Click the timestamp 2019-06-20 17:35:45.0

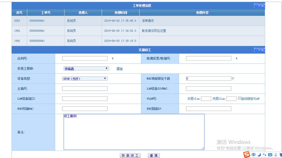pyautogui.click(x=120, y=21)
